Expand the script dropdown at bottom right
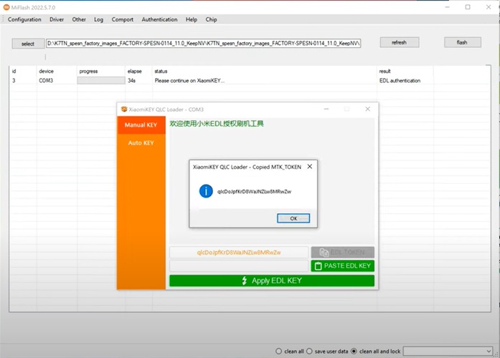Screen dimensions: 500x358 pos(489,351)
